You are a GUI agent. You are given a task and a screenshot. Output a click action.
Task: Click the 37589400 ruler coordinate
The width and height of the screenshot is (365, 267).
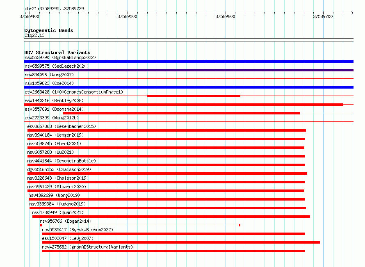[x=30, y=16]
